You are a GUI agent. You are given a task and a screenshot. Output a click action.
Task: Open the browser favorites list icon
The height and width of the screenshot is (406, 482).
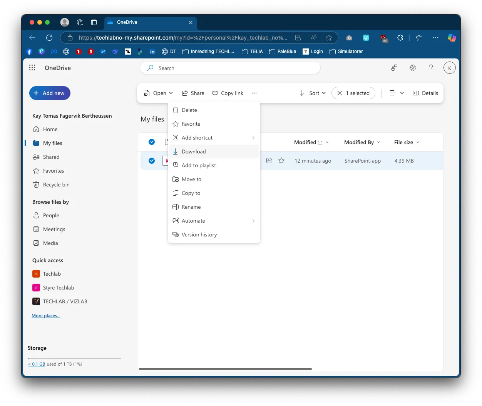click(x=419, y=38)
